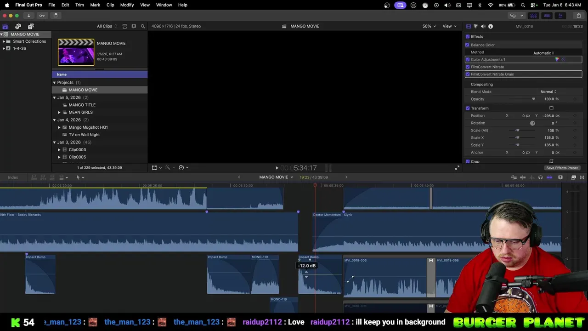Open the Blend Mode Normal dropdown
Viewport: 588px width, 331px height.
(x=548, y=92)
